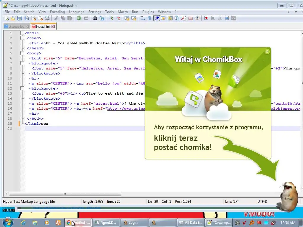Collapse the <head> fold on line 2

[22, 38]
